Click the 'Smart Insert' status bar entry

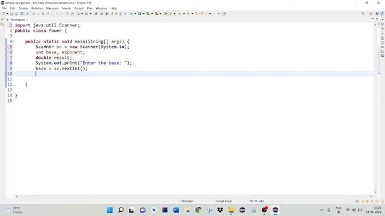coord(224,201)
